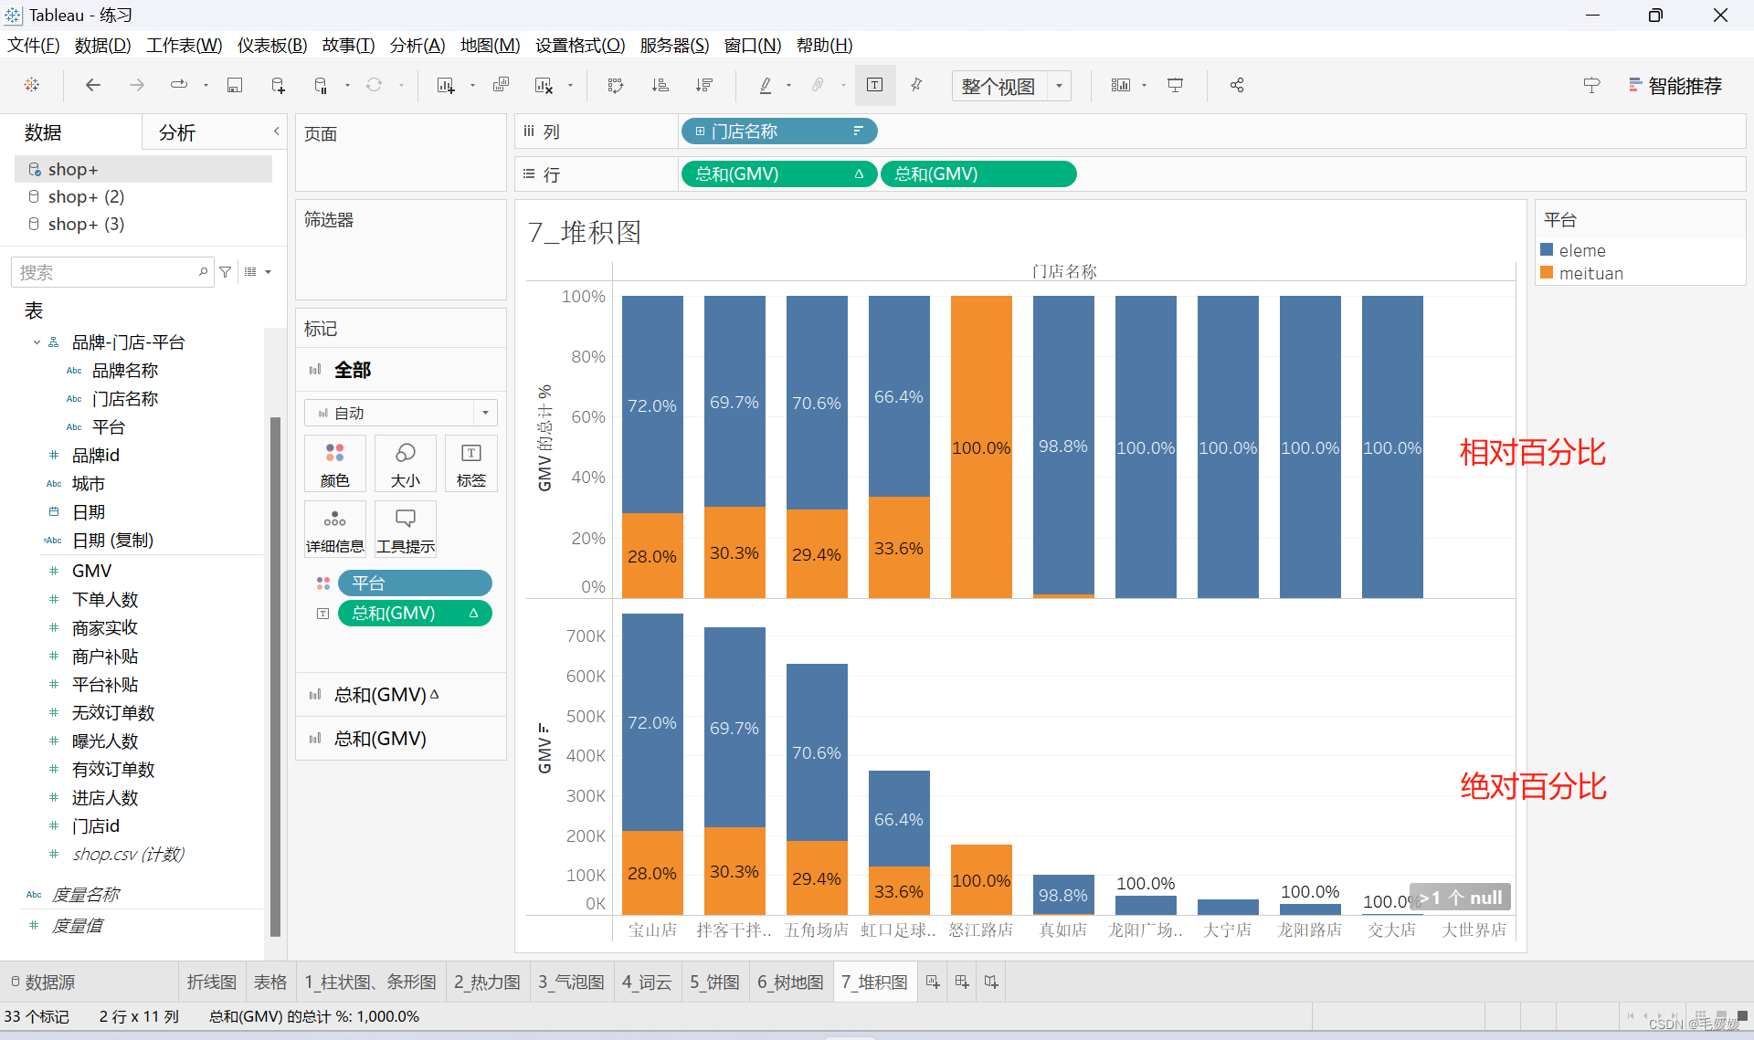1754x1040 pixels.
Task: Create new worksheet icon in toolbar
Action: click(446, 85)
